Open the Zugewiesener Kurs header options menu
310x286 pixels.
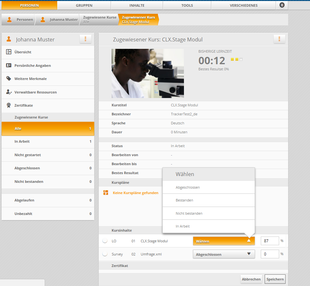pos(279,39)
